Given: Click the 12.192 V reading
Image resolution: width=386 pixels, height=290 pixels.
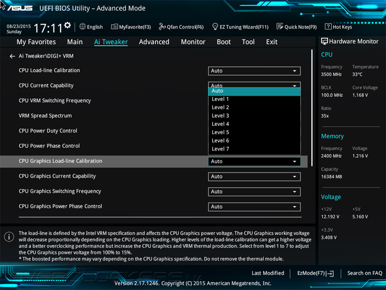Looking at the screenshot, I should (x=330, y=217).
